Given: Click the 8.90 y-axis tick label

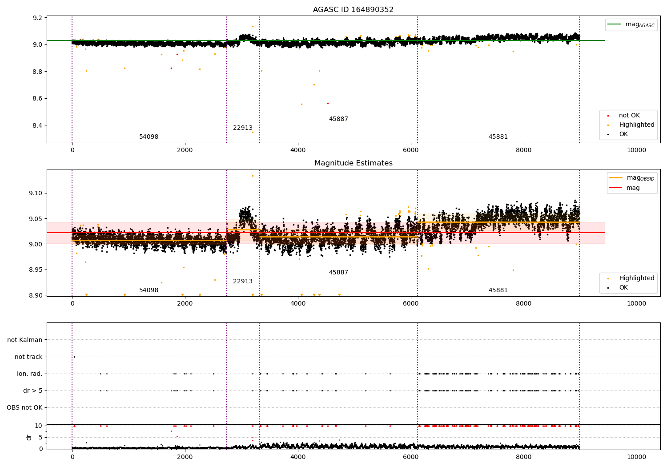Looking at the screenshot, I should point(36,295).
